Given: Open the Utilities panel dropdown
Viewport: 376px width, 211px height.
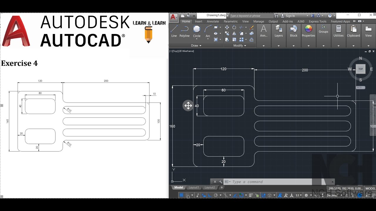Looking at the screenshot, I should click(x=338, y=46).
